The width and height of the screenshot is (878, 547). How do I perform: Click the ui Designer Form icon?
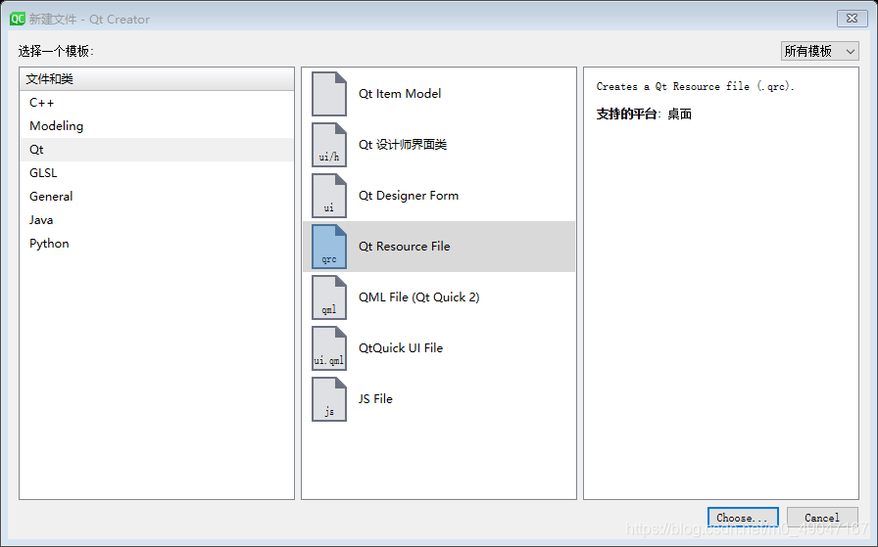point(329,196)
